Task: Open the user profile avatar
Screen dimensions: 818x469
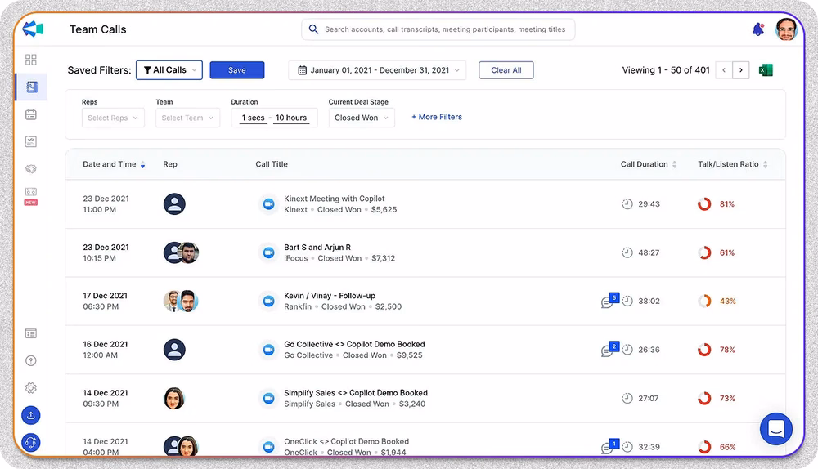Action: pyautogui.click(x=787, y=29)
